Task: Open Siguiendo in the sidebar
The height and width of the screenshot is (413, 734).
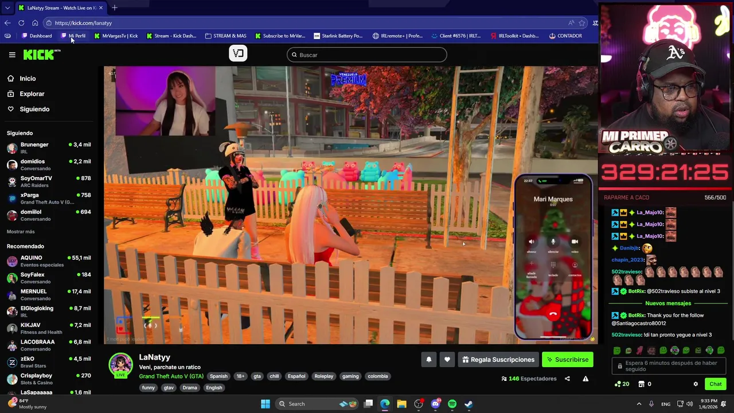Action: (x=34, y=109)
